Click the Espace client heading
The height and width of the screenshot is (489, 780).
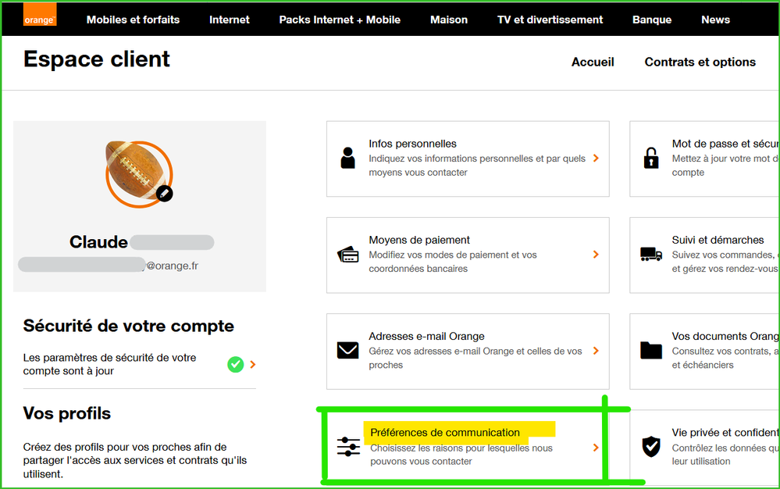click(97, 59)
